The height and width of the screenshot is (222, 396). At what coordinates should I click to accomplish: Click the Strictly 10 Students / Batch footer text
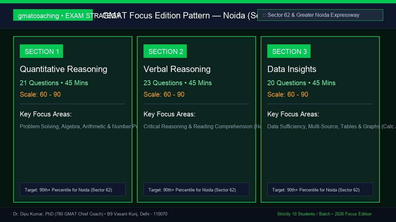pos(324,214)
